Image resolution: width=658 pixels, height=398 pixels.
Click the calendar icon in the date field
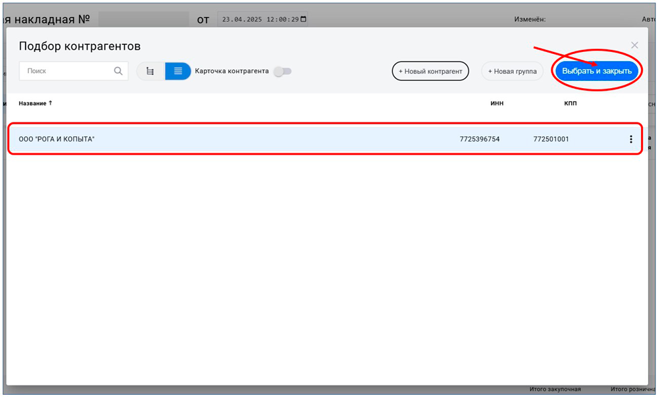[x=303, y=20]
